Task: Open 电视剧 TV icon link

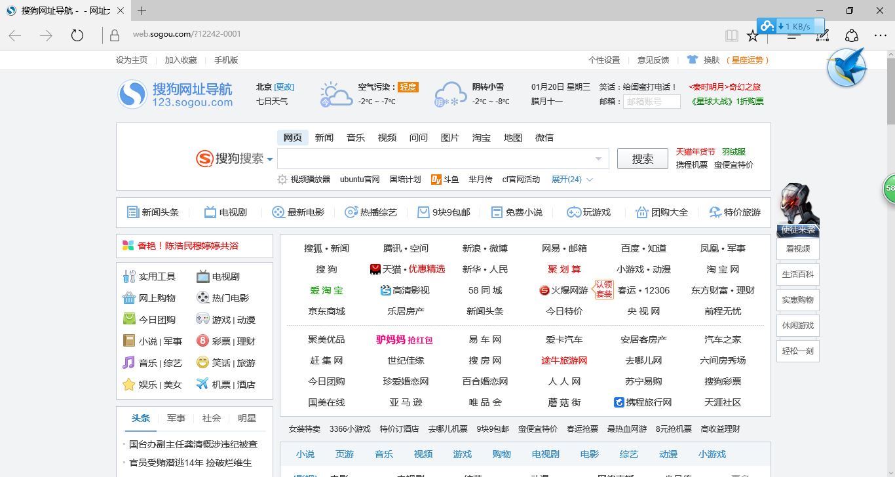Action: (x=225, y=212)
